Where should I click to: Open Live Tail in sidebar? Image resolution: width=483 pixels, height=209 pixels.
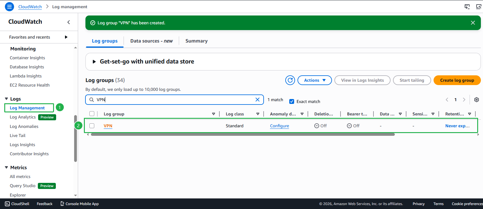click(x=17, y=135)
